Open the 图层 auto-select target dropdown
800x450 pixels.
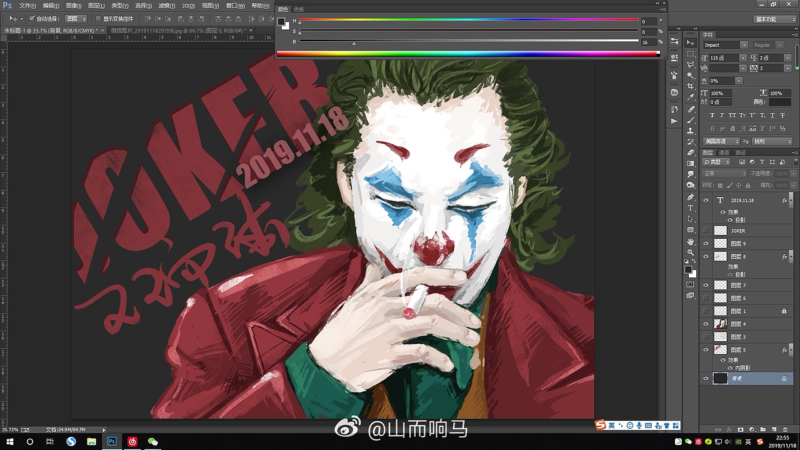(76, 19)
